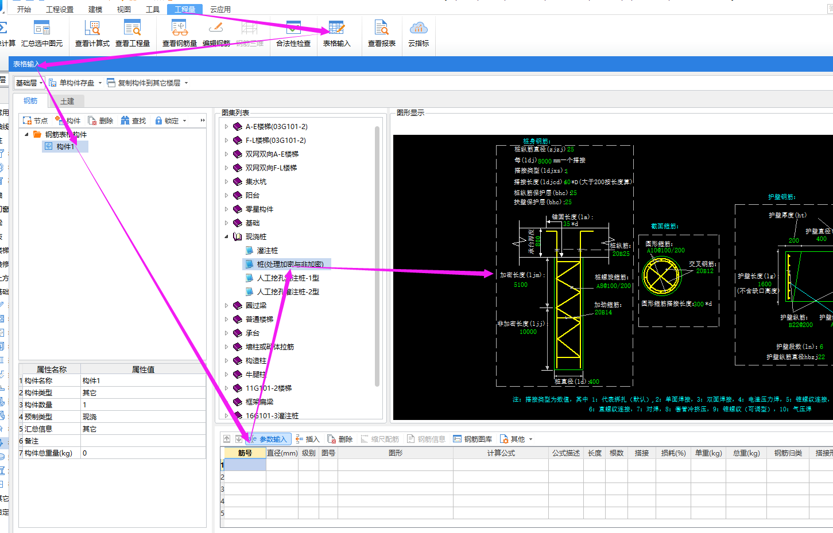Click 构件名称 value cell 构件1
833x533 pixels.
[x=143, y=380]
